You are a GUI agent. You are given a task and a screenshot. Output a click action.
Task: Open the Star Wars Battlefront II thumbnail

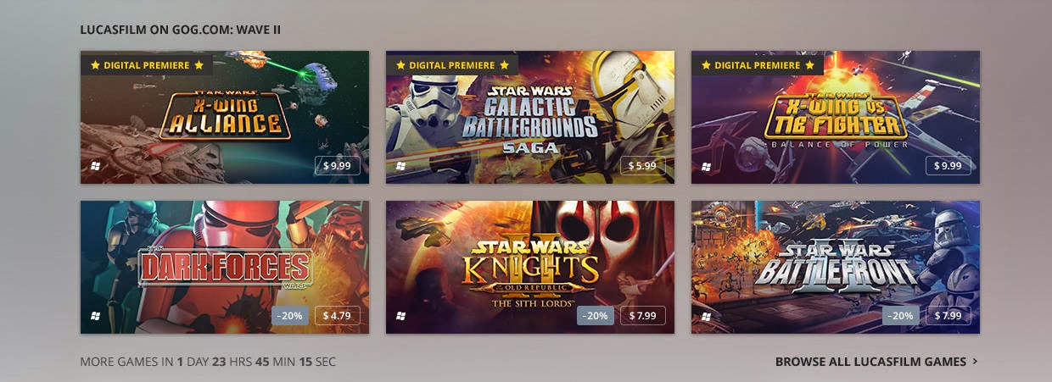pyautogui.click(x=836, y=267)
